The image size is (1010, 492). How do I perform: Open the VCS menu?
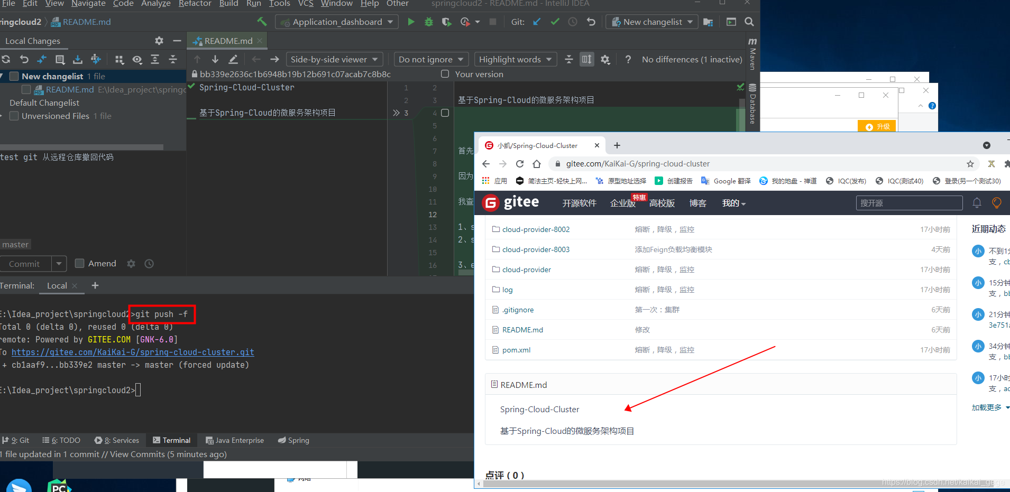point(306,4)
